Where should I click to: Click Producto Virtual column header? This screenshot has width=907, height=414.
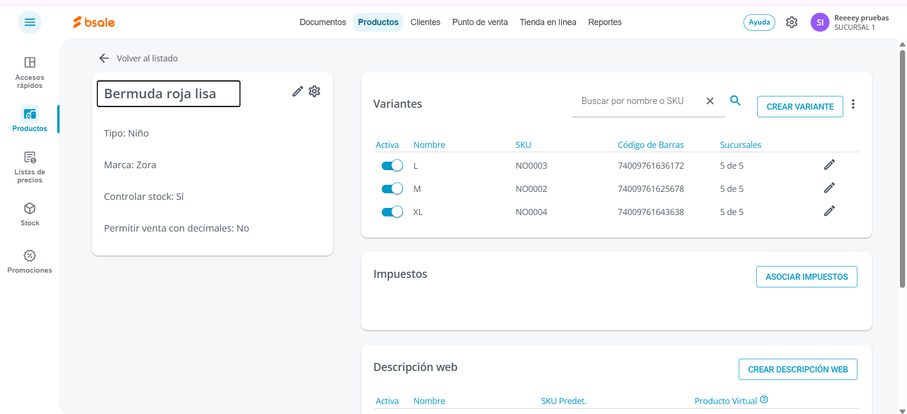726,401
